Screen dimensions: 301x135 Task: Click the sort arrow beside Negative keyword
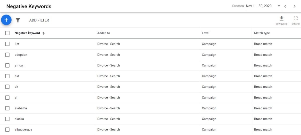[43, 33]
